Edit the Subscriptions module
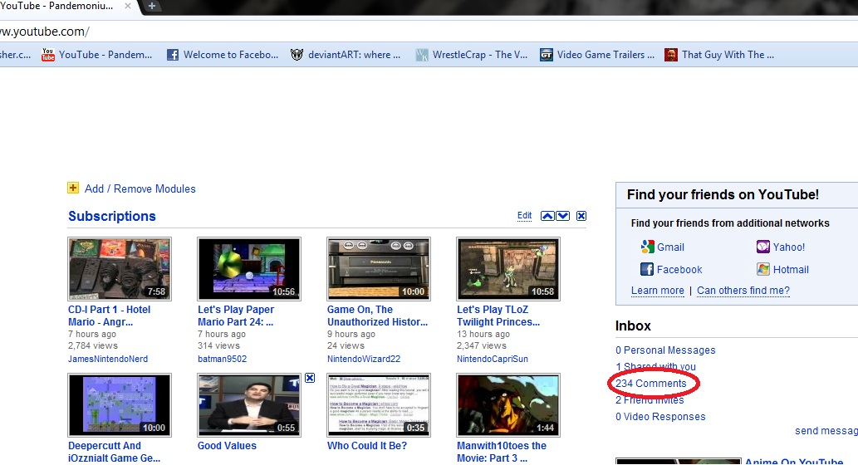This screenshot has height=465, width=858. pyautogui.click(x=524, y=216)
